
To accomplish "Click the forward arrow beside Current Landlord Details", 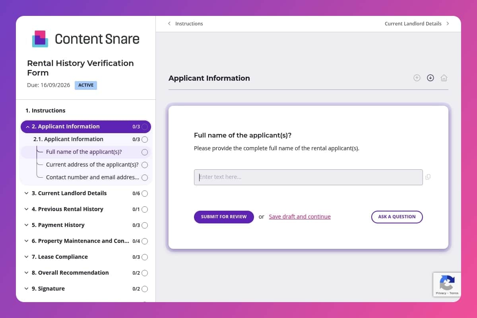I will pyautogui.click(x=448, y=23).
